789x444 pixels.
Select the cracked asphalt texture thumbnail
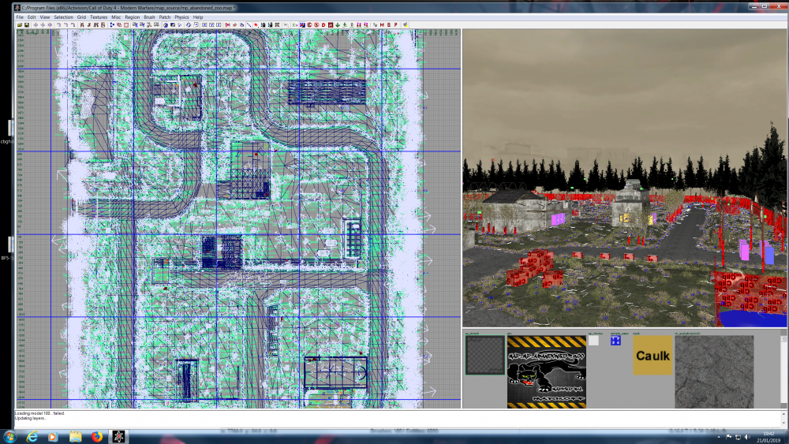click(714, 371)
